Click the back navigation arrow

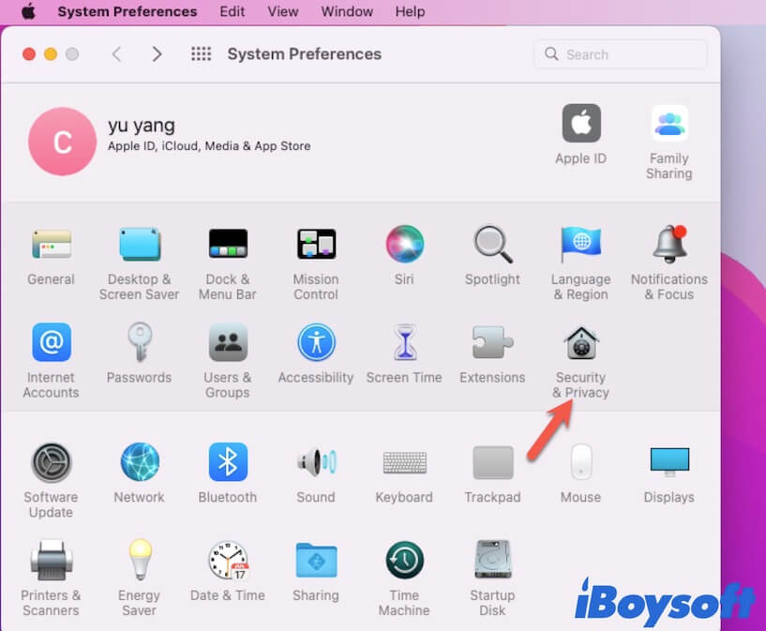point(116,54)
